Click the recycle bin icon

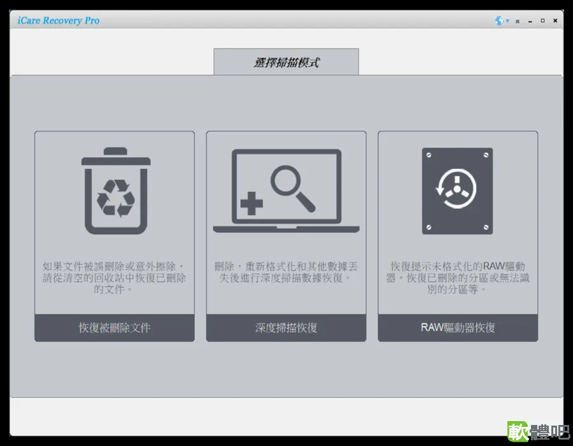(116, 191)
